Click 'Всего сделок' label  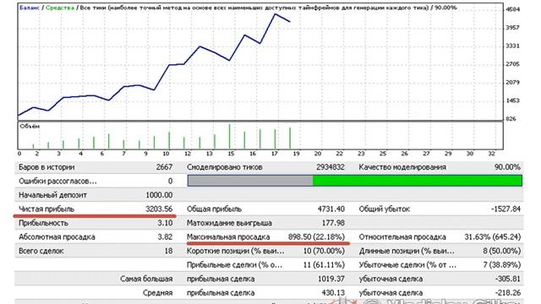click(x=41, y=251)
